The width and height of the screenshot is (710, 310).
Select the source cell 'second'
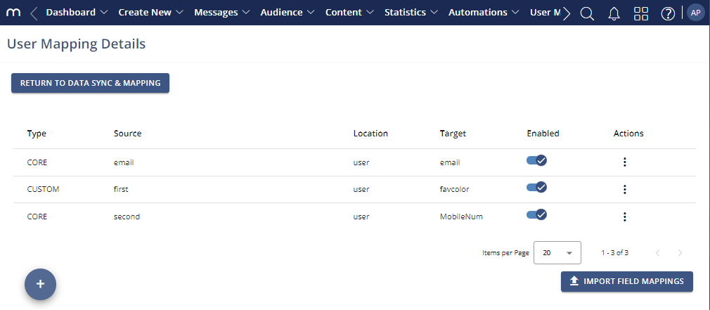coord(127,217)
